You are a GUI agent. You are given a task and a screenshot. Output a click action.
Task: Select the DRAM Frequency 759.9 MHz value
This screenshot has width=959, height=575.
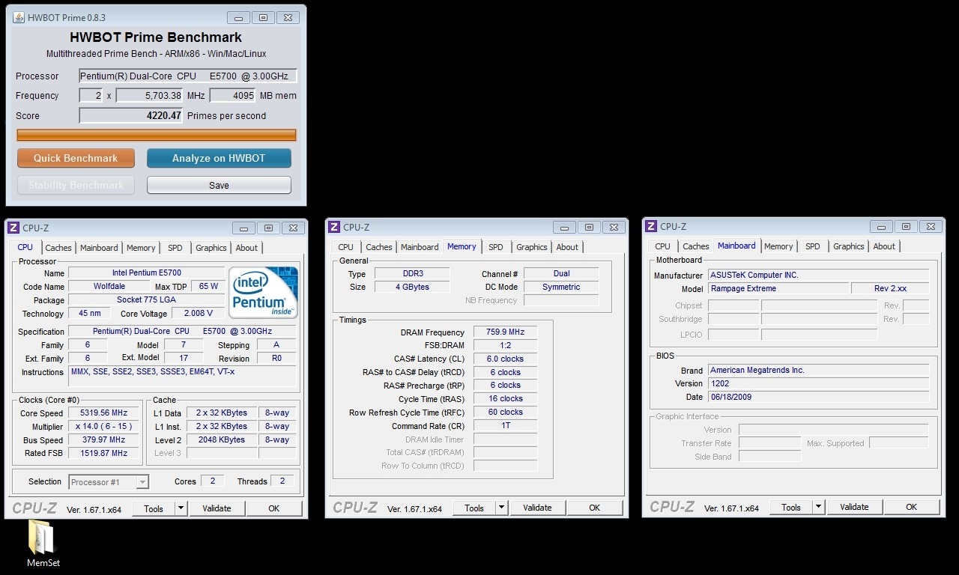[505, 332]
